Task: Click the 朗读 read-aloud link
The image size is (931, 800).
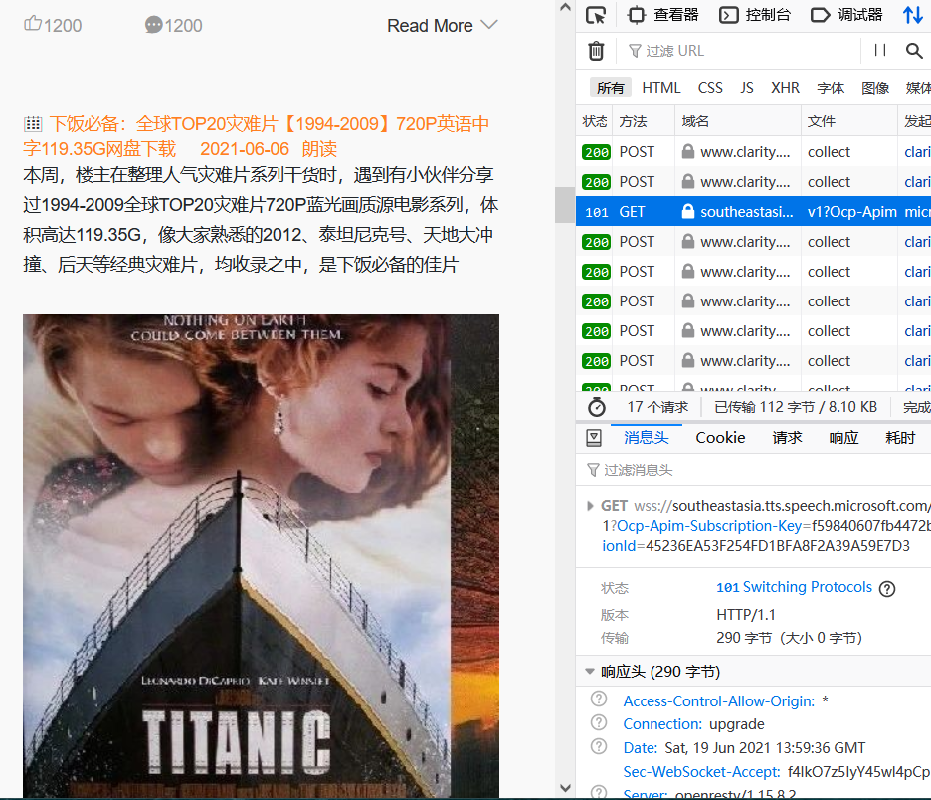Action: coord(319,148)
